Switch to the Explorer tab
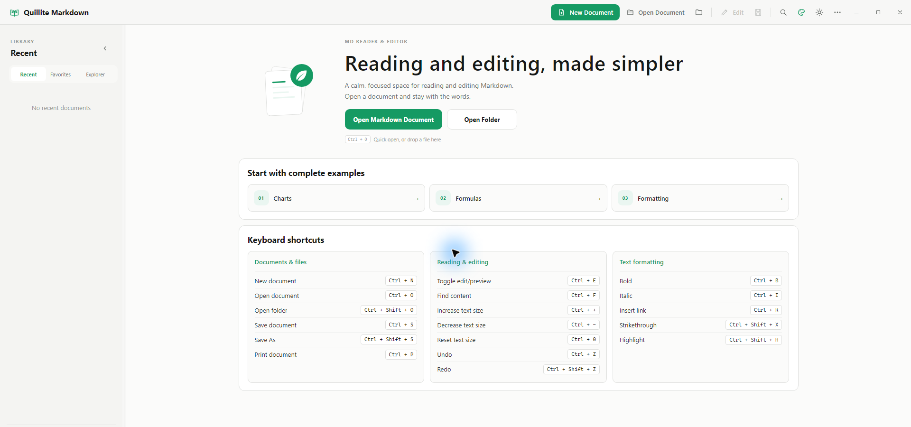The width and height of the screenshot is (911, 427). (95, 74)
